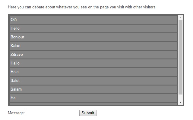
Task: Click the scrollbar down arrow
Action: (180, 102)
